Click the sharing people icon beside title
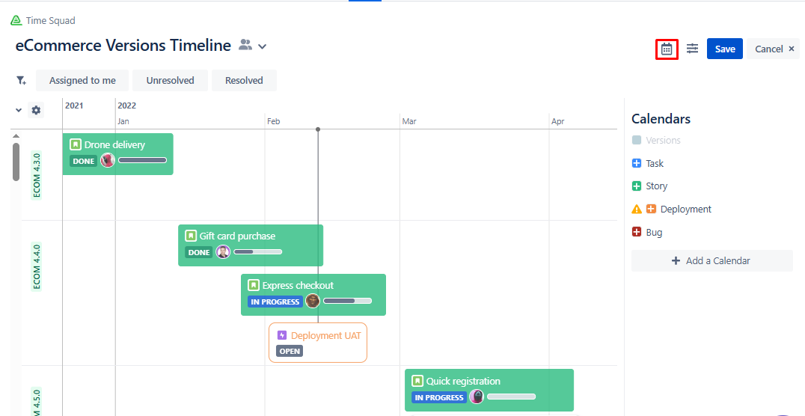The image size is (805, 416). [245, 46]
